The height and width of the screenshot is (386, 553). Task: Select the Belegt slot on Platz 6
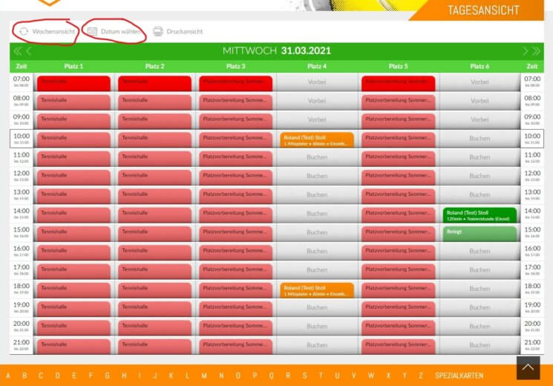coord(480,233)
